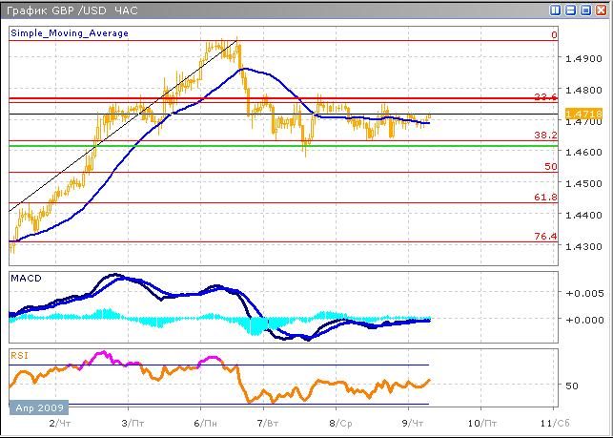Select the 38.2 Fibonacci level label
The width and height of the screenshot is (613, 438).
tap(544, 136)
